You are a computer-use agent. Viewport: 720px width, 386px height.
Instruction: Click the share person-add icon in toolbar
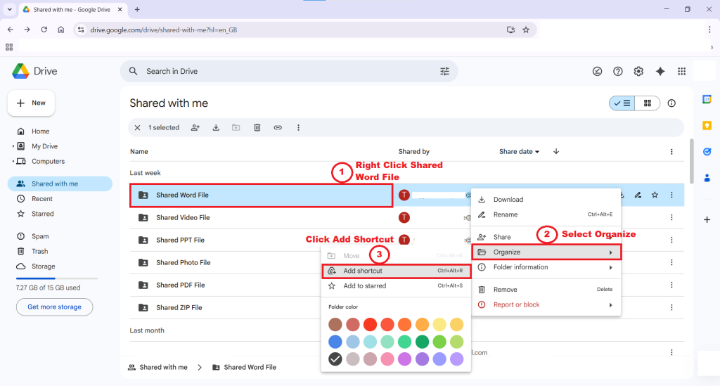point(195,127)
